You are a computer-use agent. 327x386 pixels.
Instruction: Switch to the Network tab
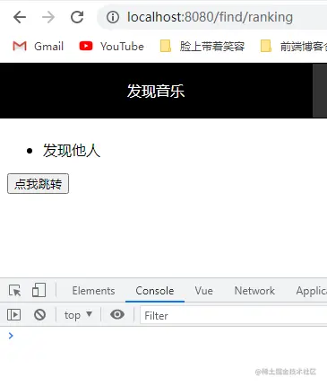tap(254, 291)
